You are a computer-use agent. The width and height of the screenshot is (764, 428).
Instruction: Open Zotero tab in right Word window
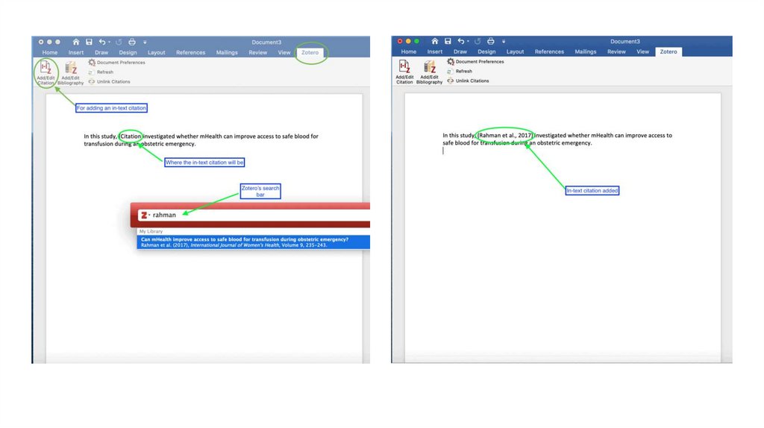pyautogui.click(x=668, y=51)
